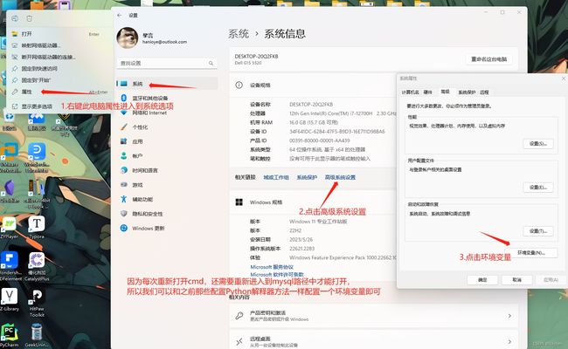
Task: Click the info icon beside 设备规格
Action: [239, 85]
